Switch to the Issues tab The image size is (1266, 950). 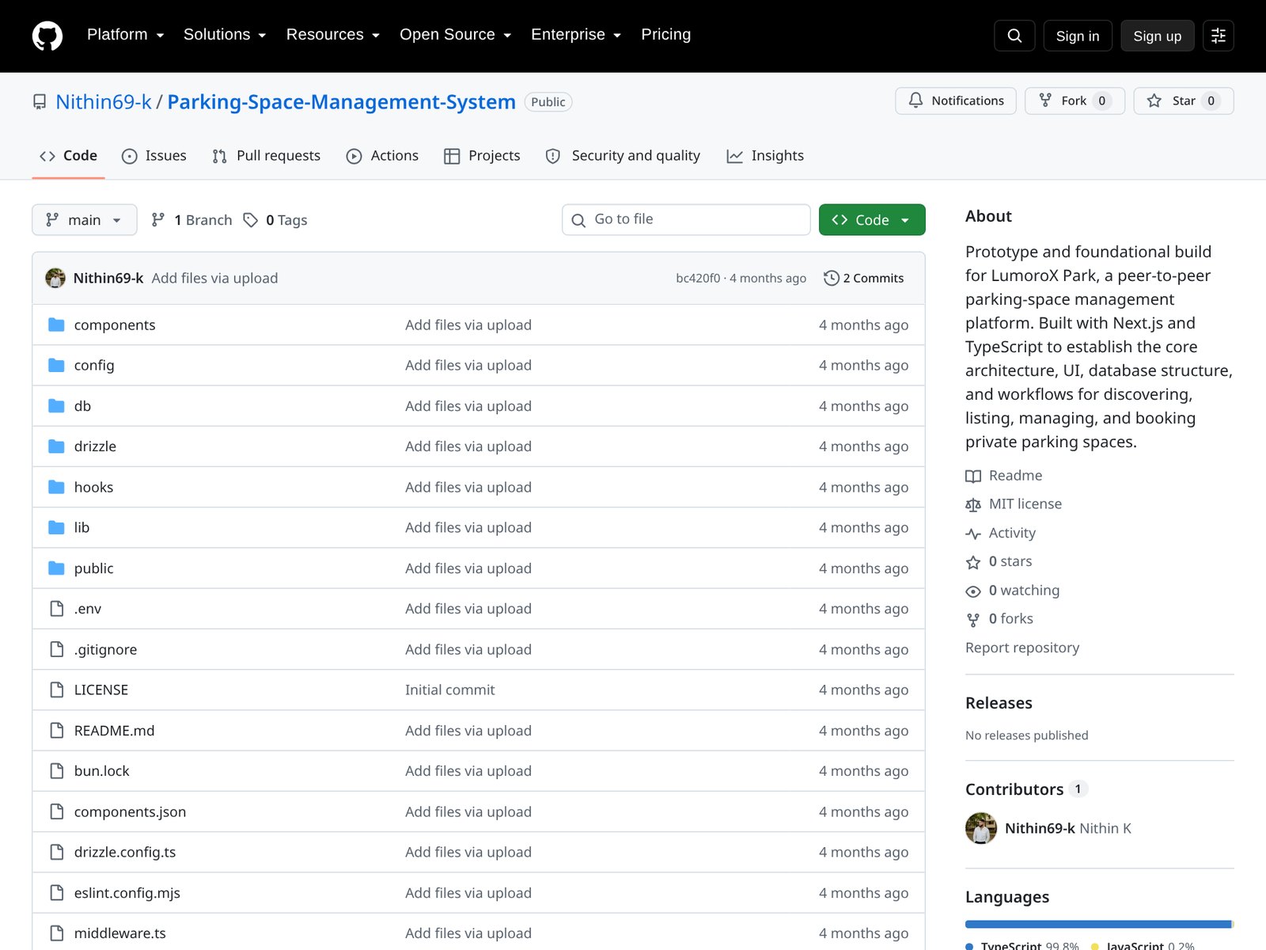point(154,156)
